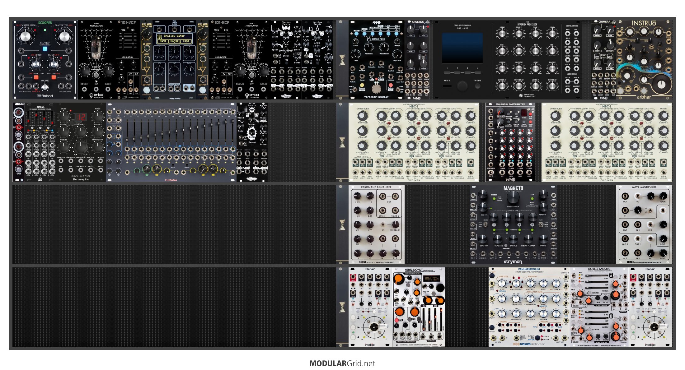This screenshot has width=685, height=370.
Task: Select the Roland Scooper module
Action: click(x=45, y=60)
